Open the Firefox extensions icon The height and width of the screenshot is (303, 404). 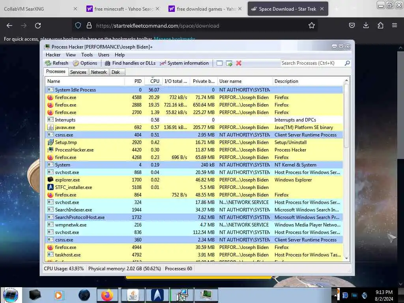380,25
